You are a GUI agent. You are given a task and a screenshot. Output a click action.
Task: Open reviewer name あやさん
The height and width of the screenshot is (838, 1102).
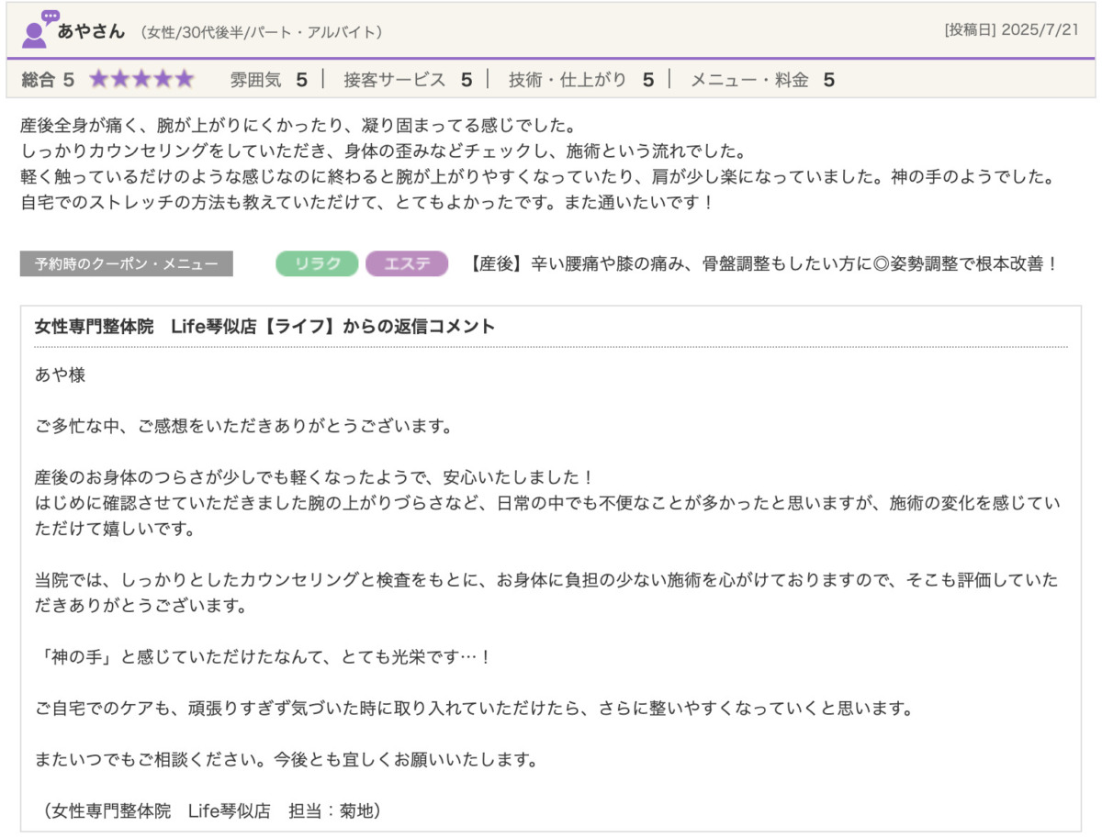tap(91, 31)
